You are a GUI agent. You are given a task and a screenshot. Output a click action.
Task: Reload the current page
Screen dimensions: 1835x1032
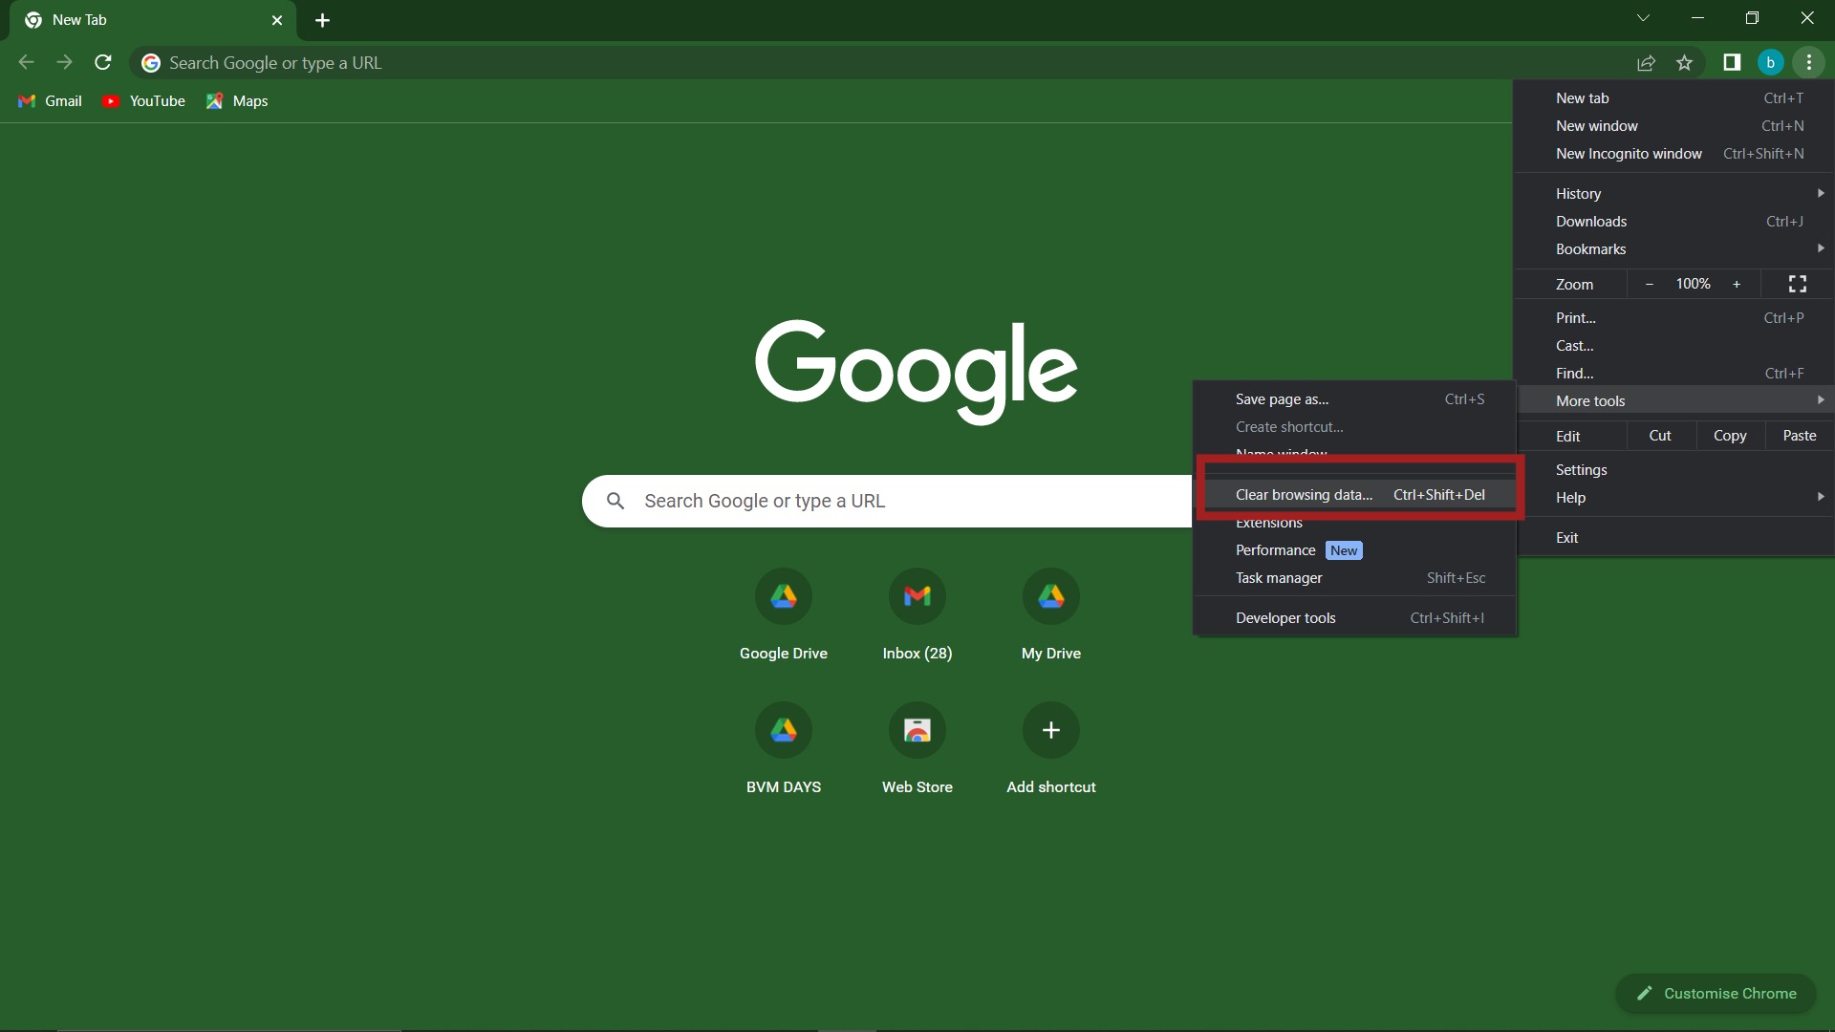point(103,62)
